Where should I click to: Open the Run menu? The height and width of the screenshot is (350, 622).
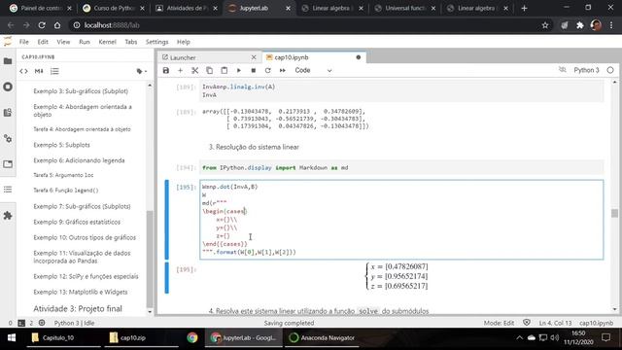point(85,42)
